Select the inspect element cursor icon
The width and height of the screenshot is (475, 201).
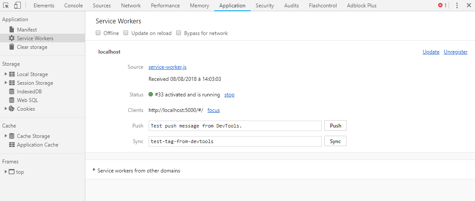(x=6, y=6)
